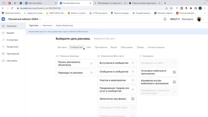Choose Сообщения в сообщество goal
The height and width of the screenshot is (117, 208).
pyautogui.click(x=117, y=71)
